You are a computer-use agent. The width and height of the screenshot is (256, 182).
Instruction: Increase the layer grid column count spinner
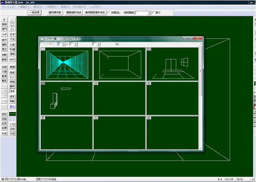coord(64,43)
